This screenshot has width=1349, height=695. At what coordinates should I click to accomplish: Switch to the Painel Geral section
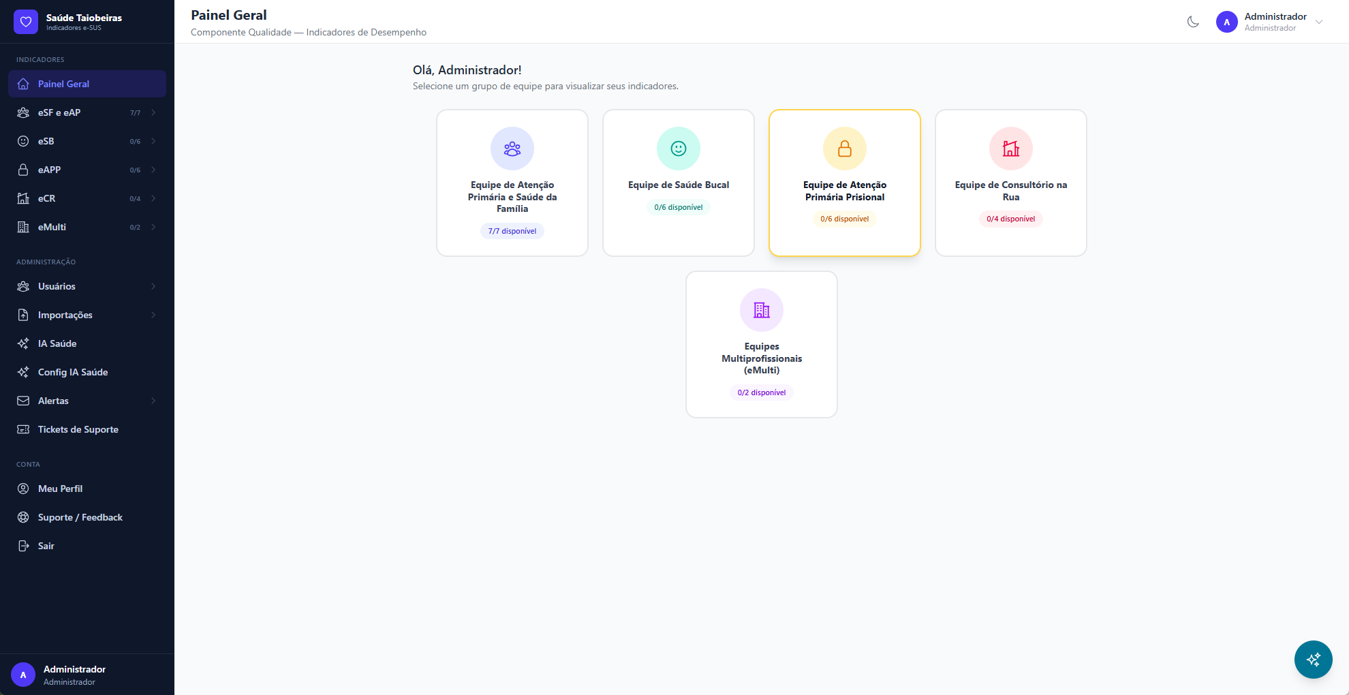[x=63, y=84]
